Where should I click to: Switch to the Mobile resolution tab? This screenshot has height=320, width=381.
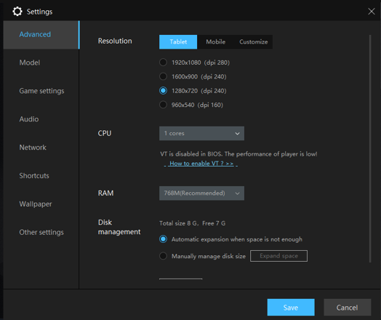[x=215, y=41]
